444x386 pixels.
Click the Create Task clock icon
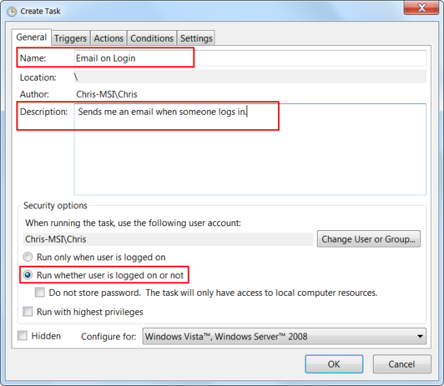tap(11, 11)
